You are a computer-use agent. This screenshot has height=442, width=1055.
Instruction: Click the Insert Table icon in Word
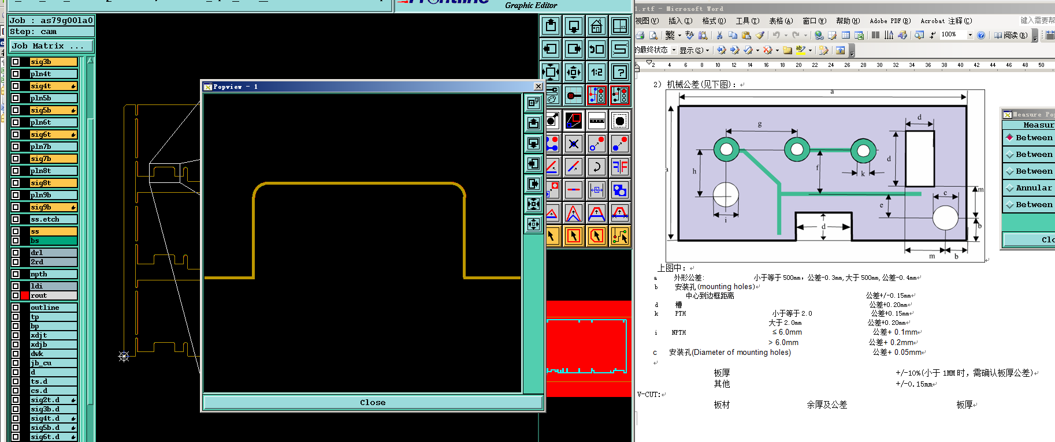(845, 35)
